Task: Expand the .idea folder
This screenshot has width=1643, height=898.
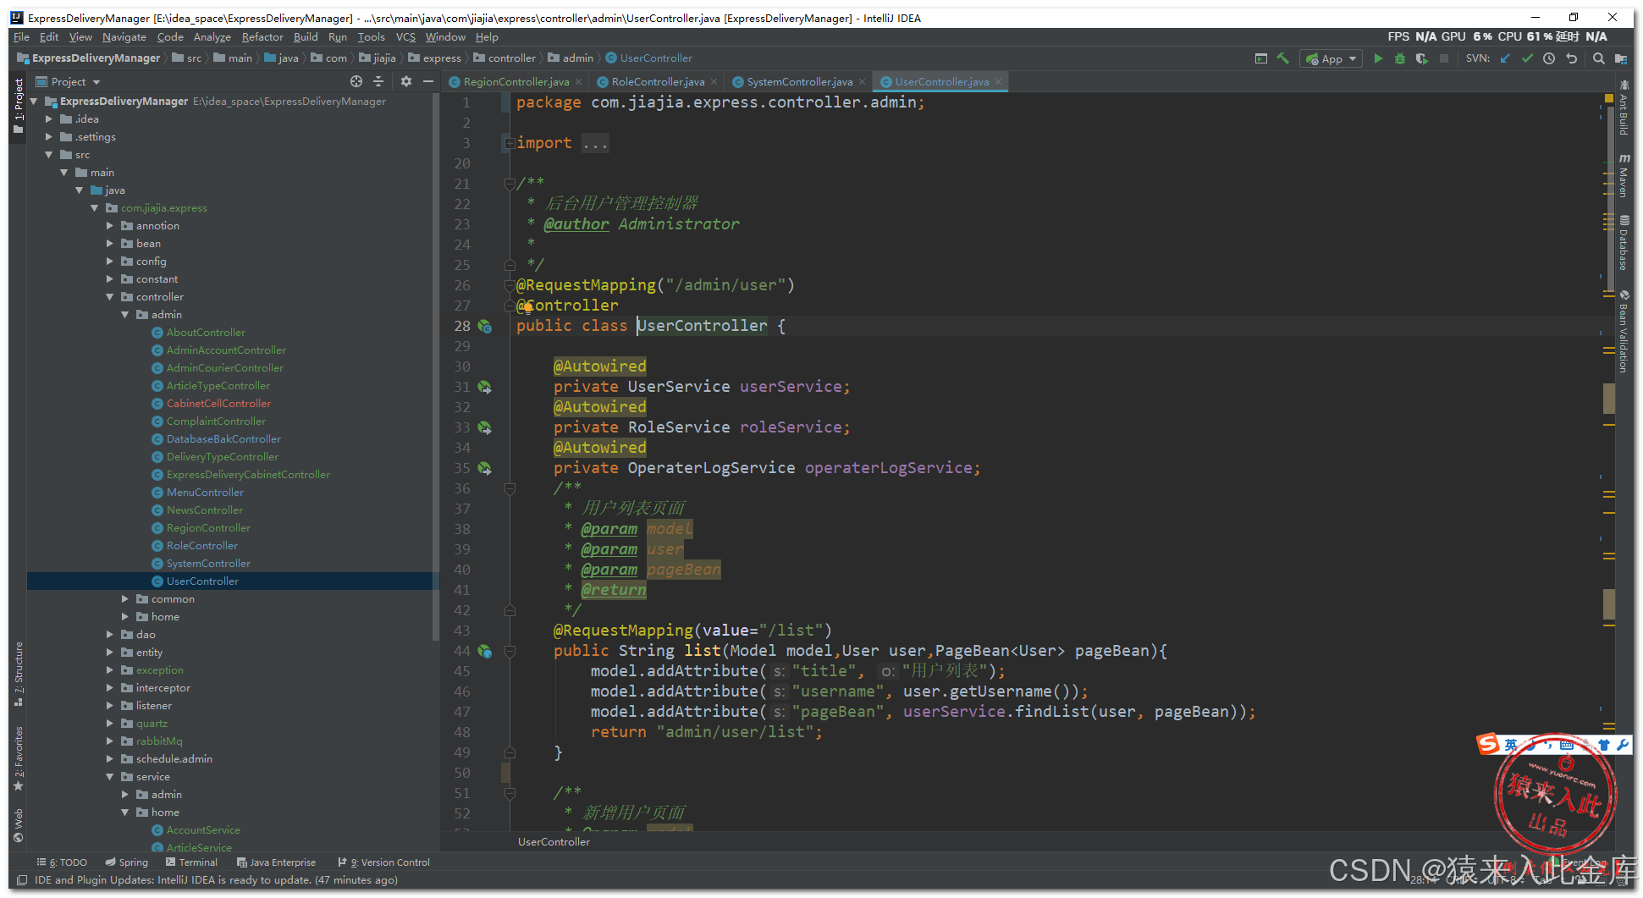Action: [49, 119]
